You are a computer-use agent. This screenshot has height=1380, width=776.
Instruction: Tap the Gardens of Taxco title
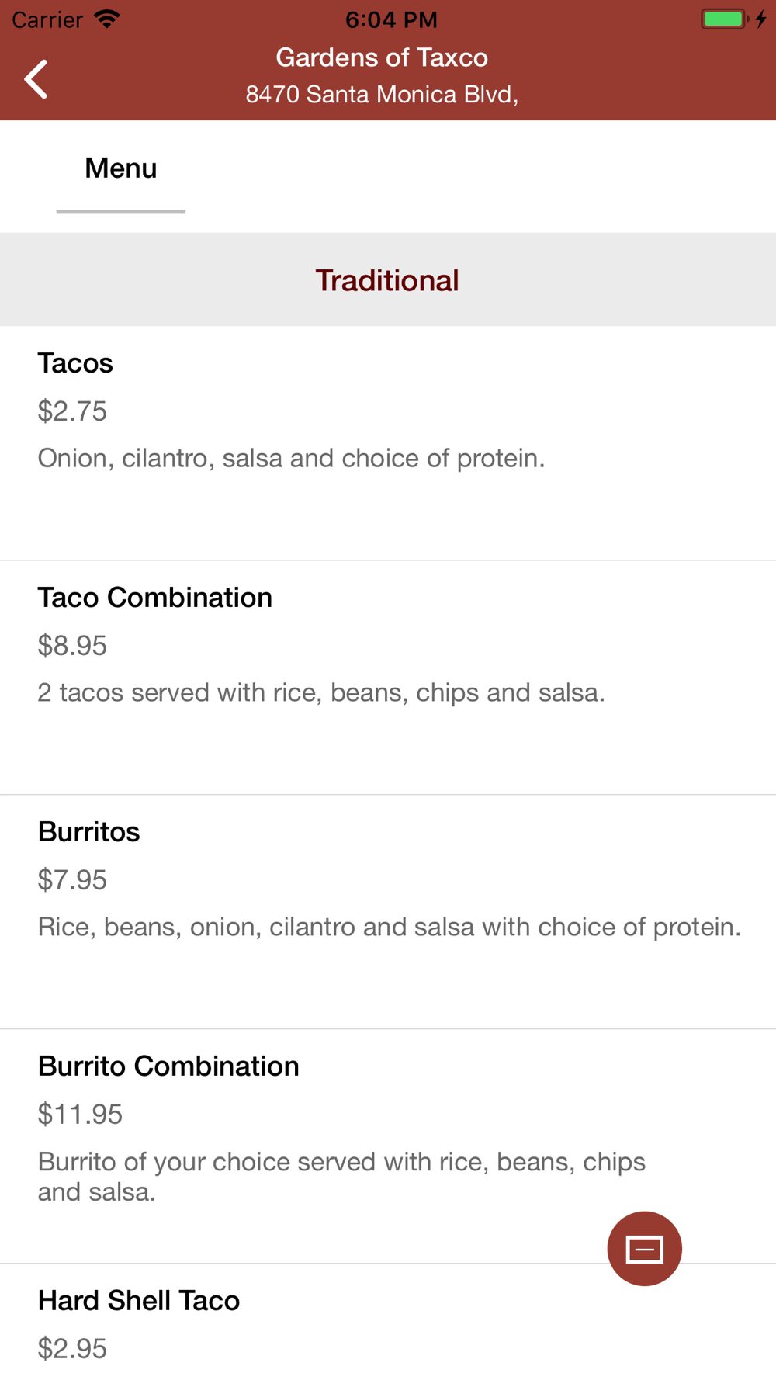382,57
